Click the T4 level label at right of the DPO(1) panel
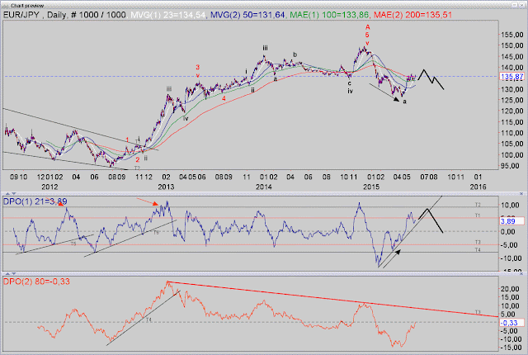The height and width of the screenshot is (355, 528). pos(478,250)
